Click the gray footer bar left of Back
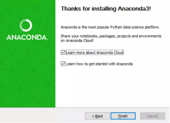 point(42,116)
